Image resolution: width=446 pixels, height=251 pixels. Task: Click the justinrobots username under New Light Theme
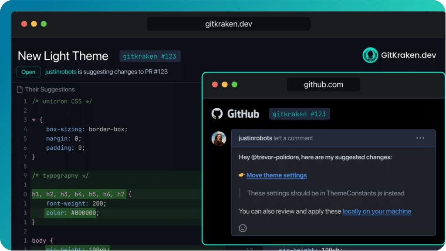tap(61, 72)
